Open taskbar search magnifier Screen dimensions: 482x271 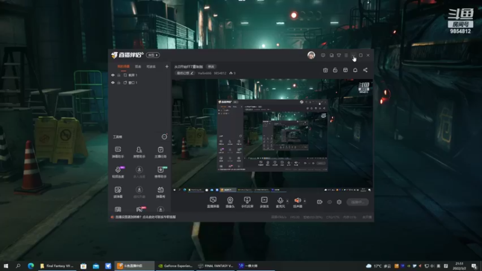pyautogui.click(x=18, y=266)
